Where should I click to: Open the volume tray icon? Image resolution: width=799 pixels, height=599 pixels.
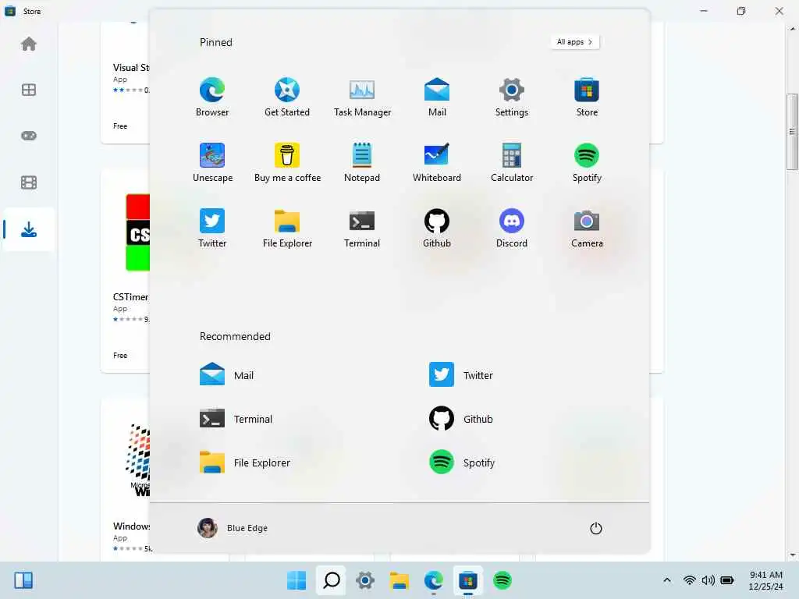point(708,580)
